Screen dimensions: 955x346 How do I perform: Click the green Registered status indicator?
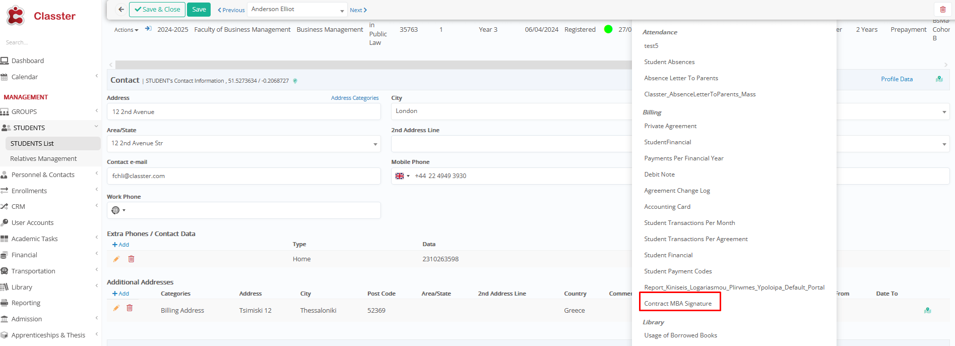608,29
